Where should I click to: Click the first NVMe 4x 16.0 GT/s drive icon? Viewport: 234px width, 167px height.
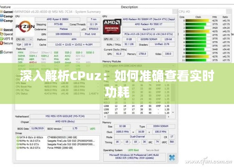[18, 141]
